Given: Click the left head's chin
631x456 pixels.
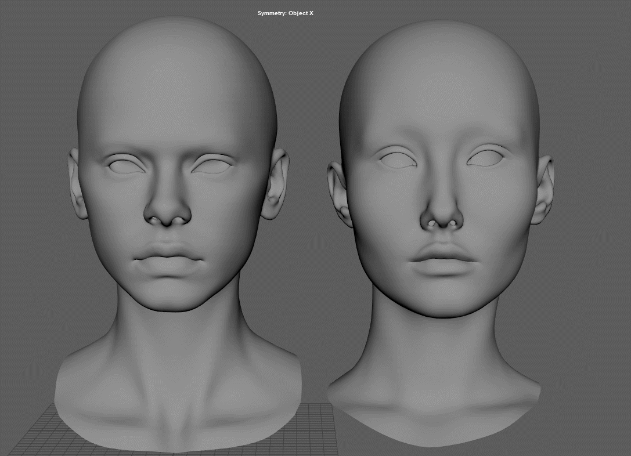Looking at the screenshot, I should point(169,298).
